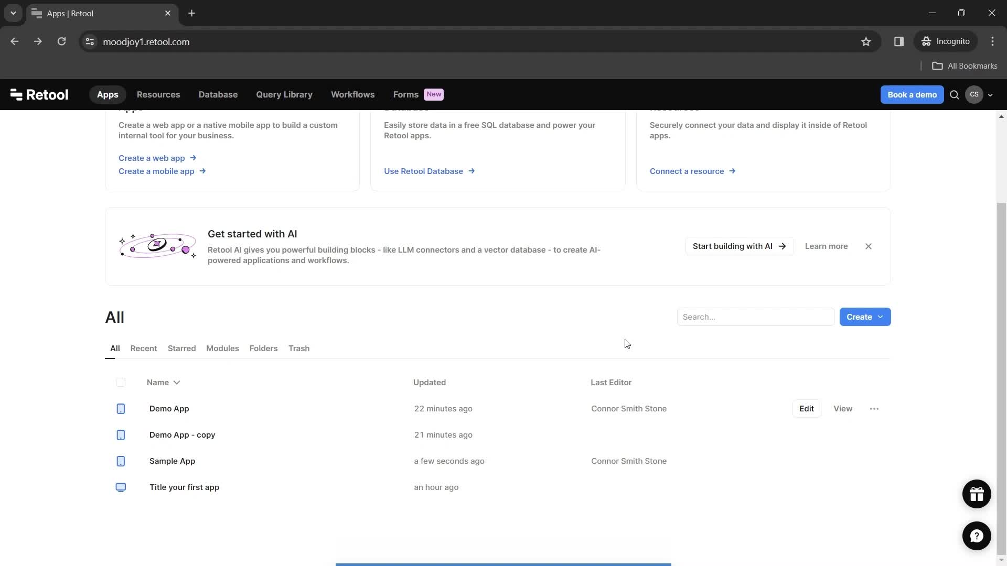Check the checkbox next to Demo App
Screen dimensions: 1007x566
[x=121, y=408]
